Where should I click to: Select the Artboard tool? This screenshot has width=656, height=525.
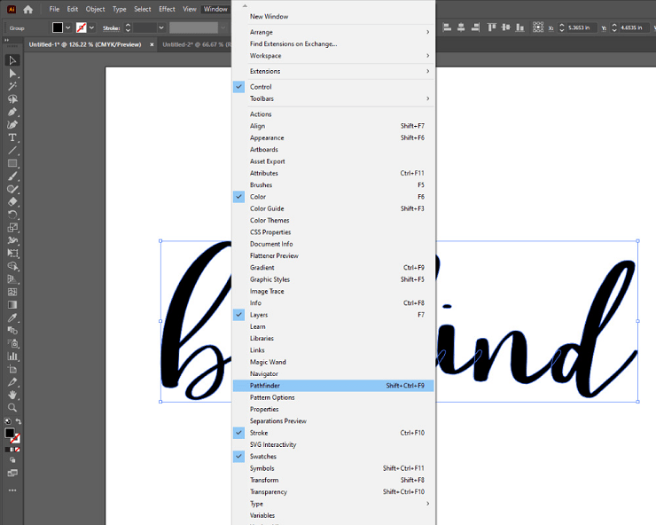pyautogui.click(x=12, y=369)
